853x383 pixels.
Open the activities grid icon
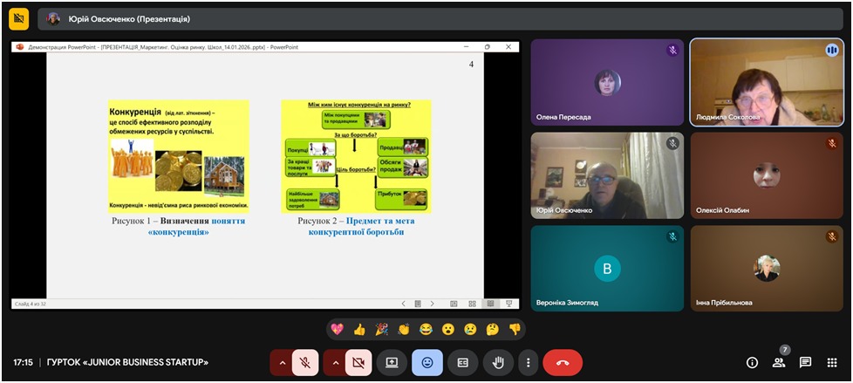click(x=832, y=362)
